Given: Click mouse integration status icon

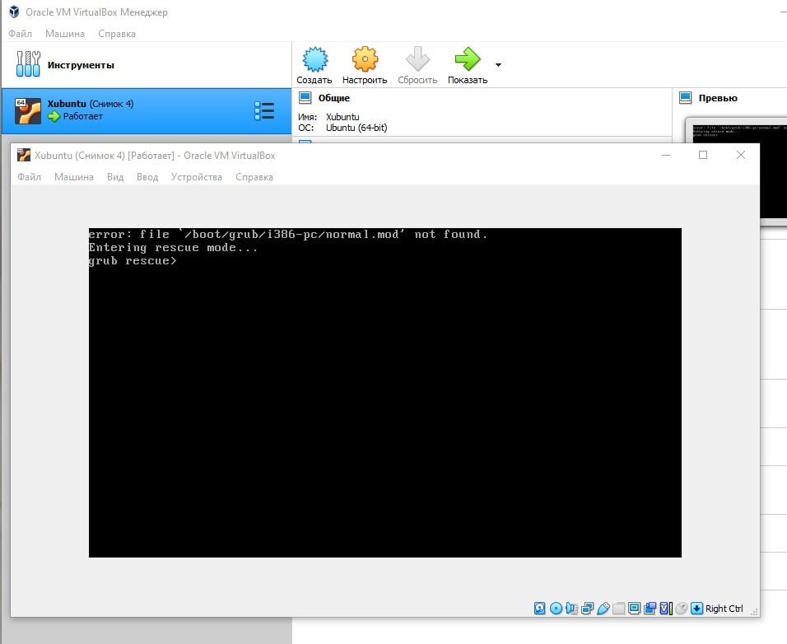Looking at the screenshot, I should (x=681, y=609).
